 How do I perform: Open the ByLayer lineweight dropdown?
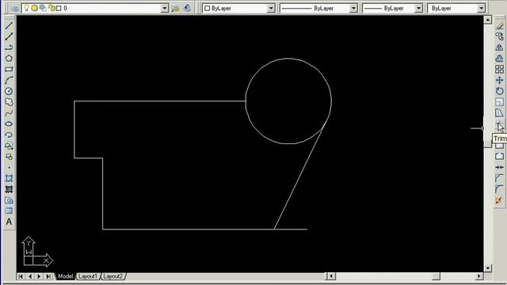click(418, 8)
